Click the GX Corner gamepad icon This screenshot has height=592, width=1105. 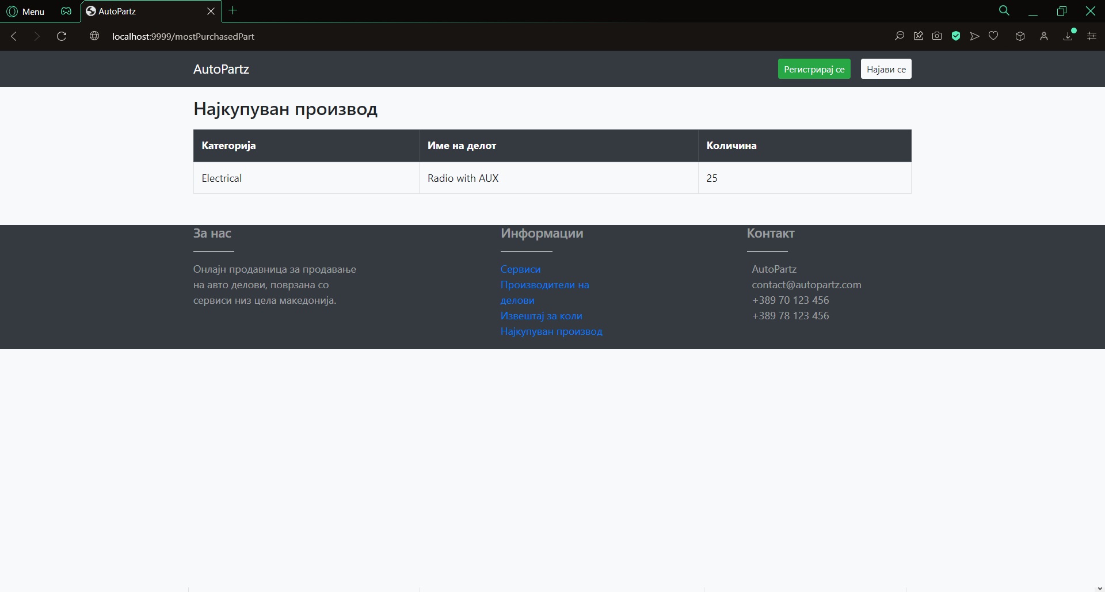click(x=66, y=12)
